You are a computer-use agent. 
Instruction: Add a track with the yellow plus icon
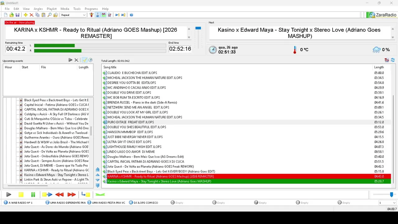[x=25, y=15]
